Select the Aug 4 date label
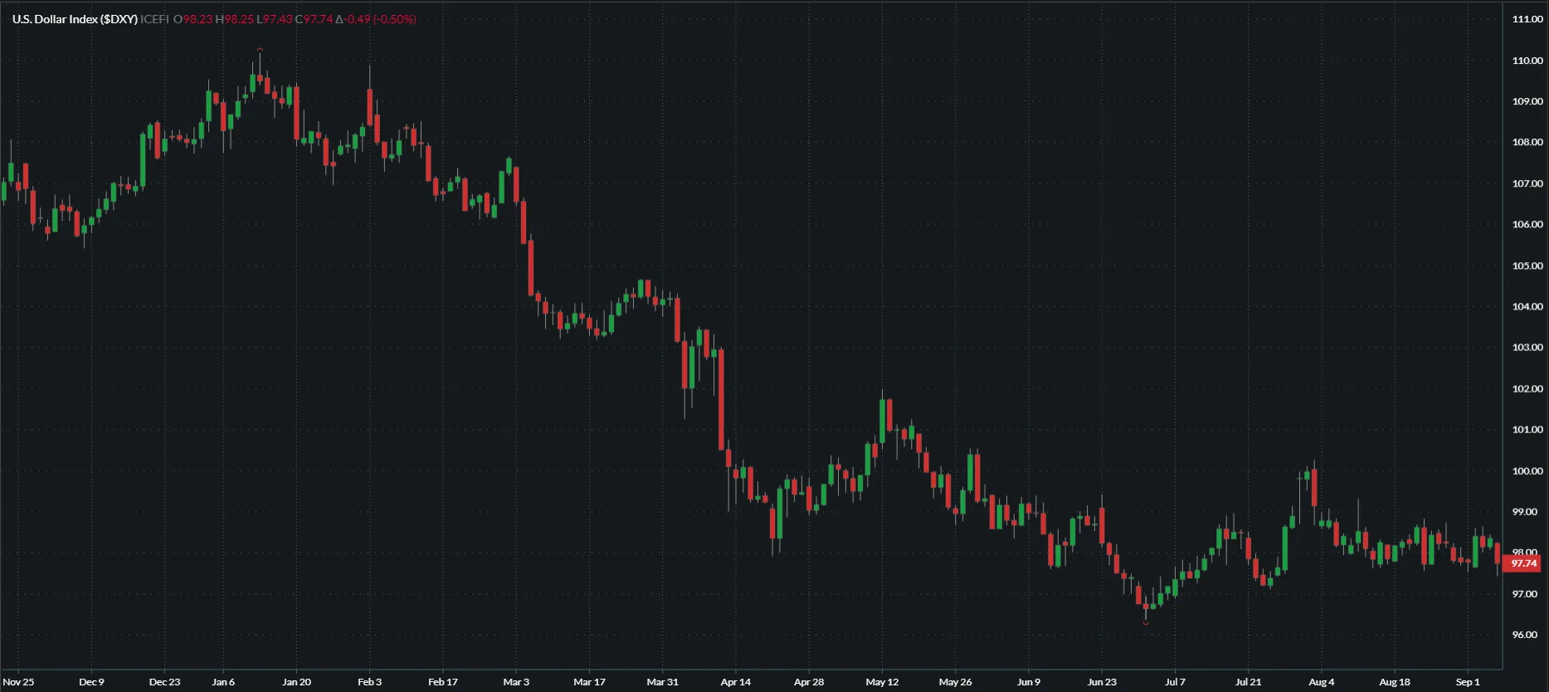The height and width of the screenshot is (692, 1549). pos(1321,682)
